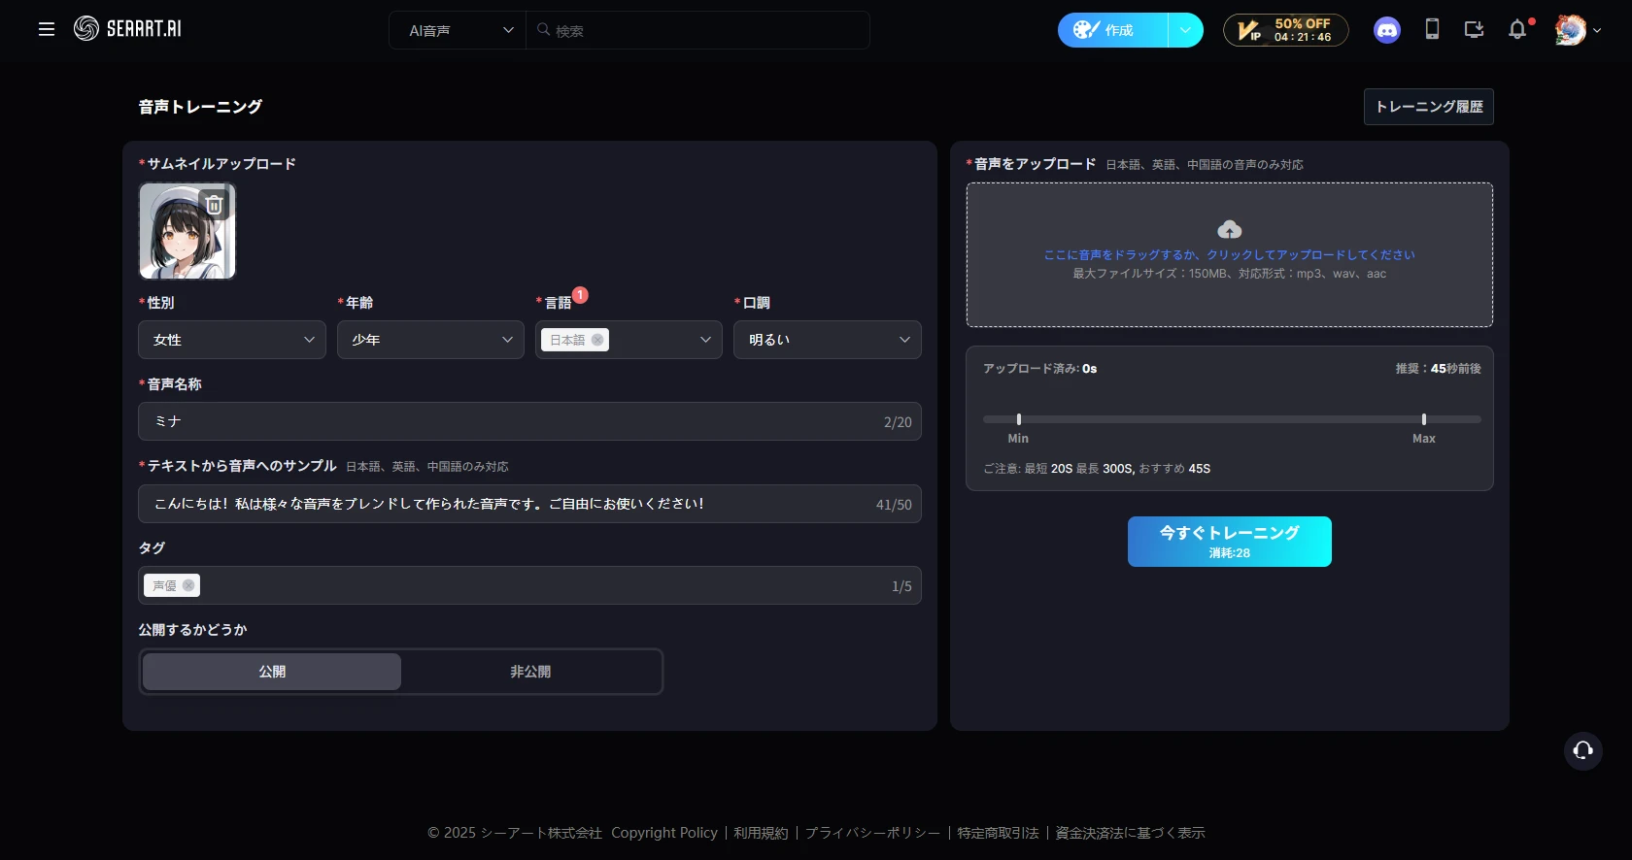
Task: Remove the 声優 tag
Action: [x=188, y=585]
